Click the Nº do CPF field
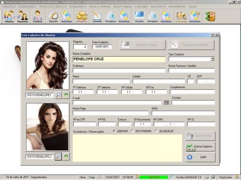The height and width of the screenshot is (180, 241). click(x=85, y=124)
